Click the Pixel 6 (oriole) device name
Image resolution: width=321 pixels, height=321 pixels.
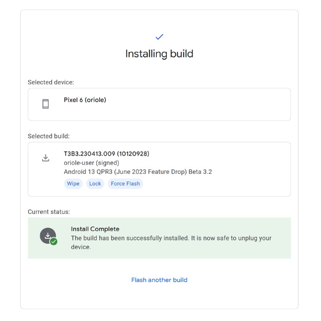[x=85, y=100]
